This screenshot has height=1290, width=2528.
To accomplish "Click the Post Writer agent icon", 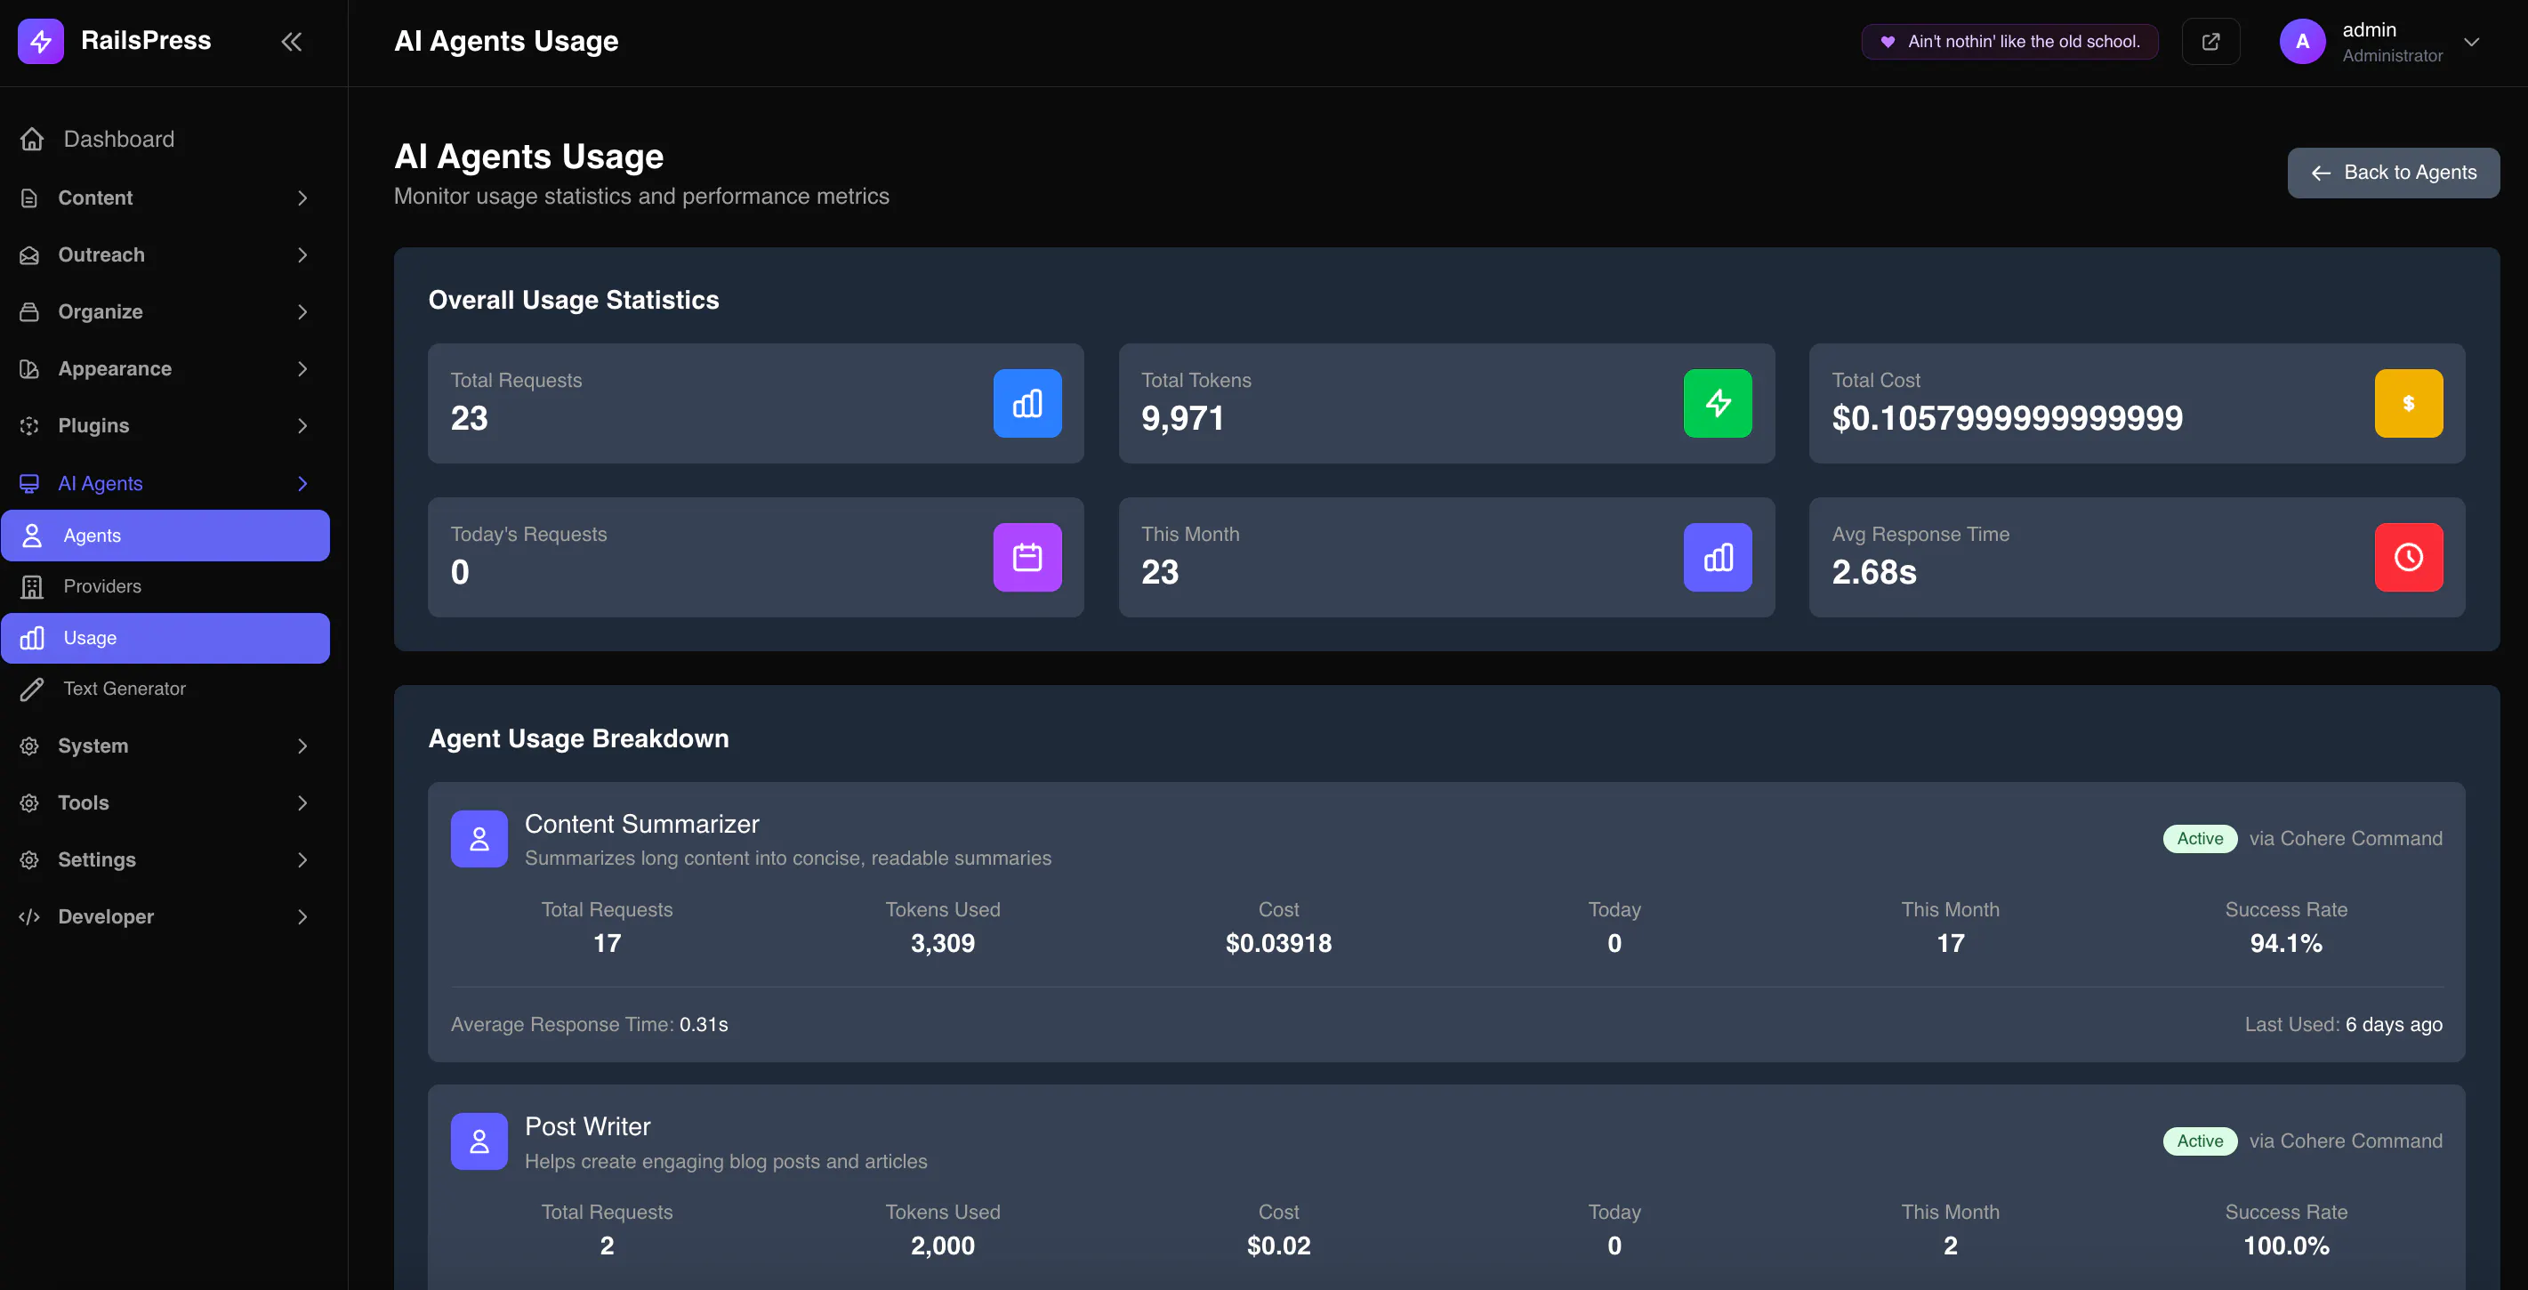I will coord(479,1141).
